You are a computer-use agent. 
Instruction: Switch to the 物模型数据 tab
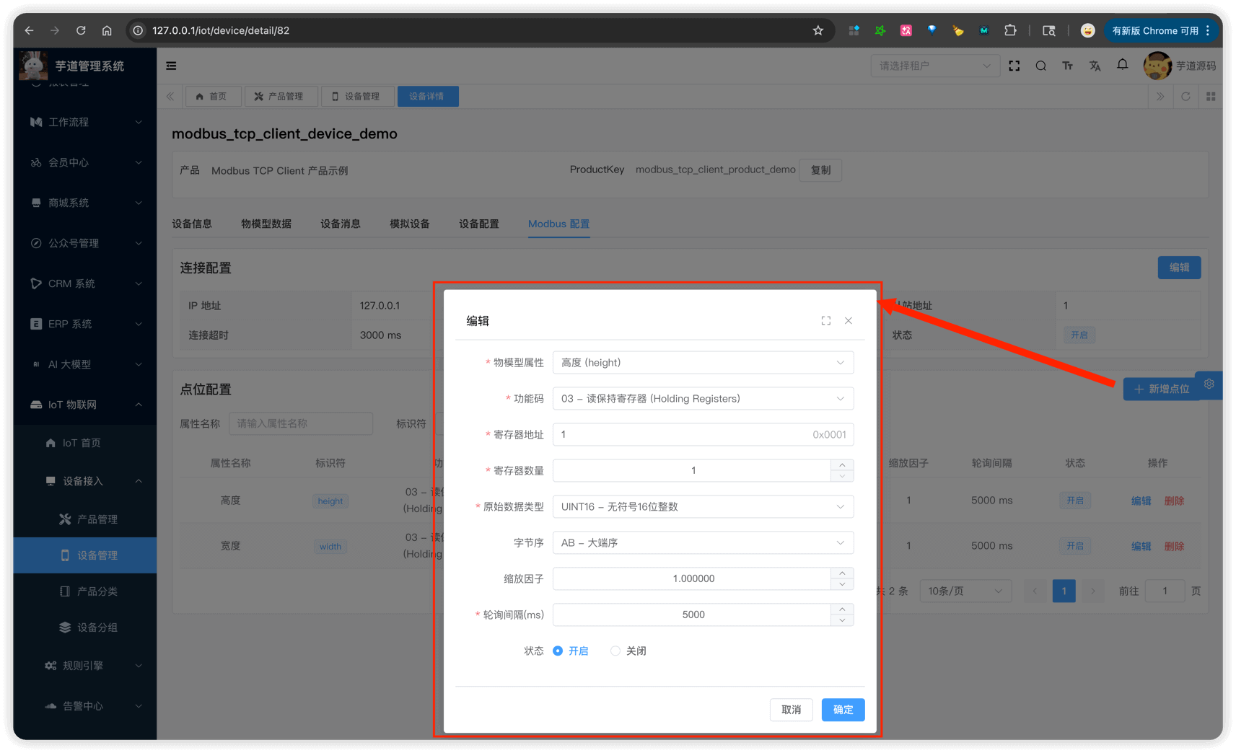[x=266, y=224]
